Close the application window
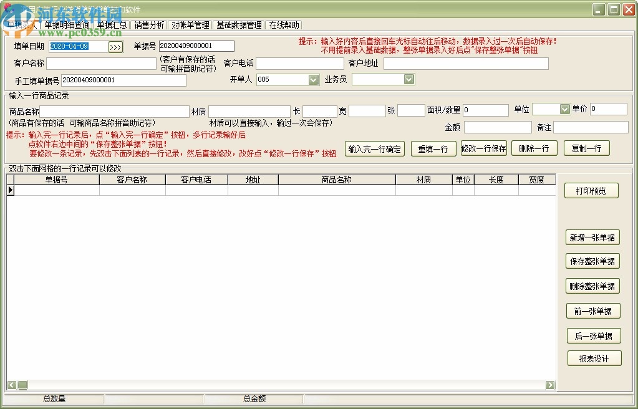This screenshot has height=409, width=638. 629,10
